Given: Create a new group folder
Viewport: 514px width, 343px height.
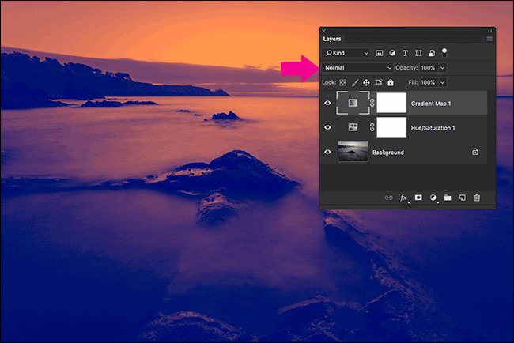Looking at the screenshot, I should (x=448, y=198).
